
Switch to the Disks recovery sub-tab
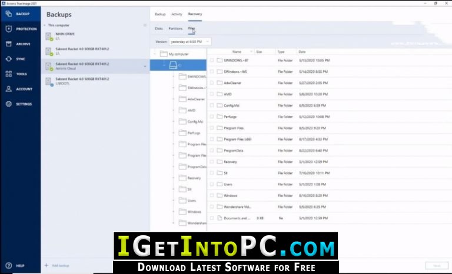[159, 29]
